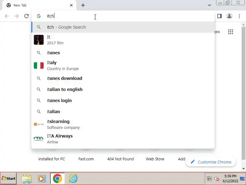This screenshot has width=246, height=185.
Task: Choose the 'italian' search suggestion
Action: [x=123, y=112]
